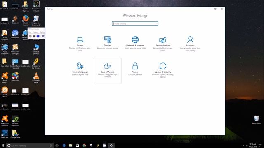
Task: Select the Defraggler desktop shortcut
Action: [15, 77]
